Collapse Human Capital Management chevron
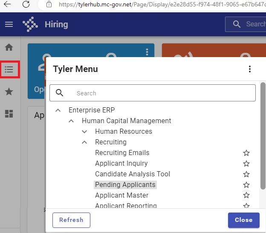The width and height of the screenshot is (266, 233). point(71,121)
